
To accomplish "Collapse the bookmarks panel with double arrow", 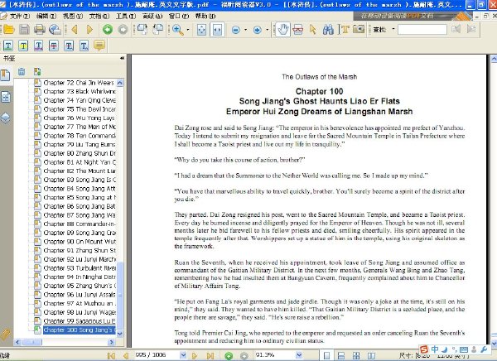I will [122, 58].
